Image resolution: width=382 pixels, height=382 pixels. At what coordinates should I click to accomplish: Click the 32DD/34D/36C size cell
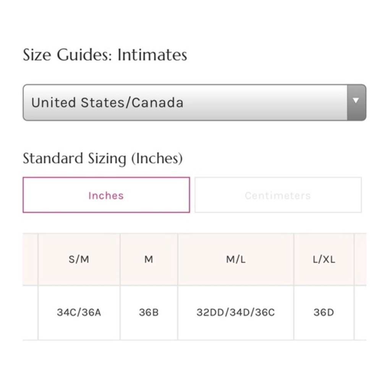pyautogui.click(x=236, y=312)
